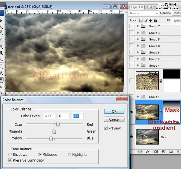The height and width of the screenshot is (169, 181).
Task: Hide the Sky layer
Action: click(x=131, y=137)
